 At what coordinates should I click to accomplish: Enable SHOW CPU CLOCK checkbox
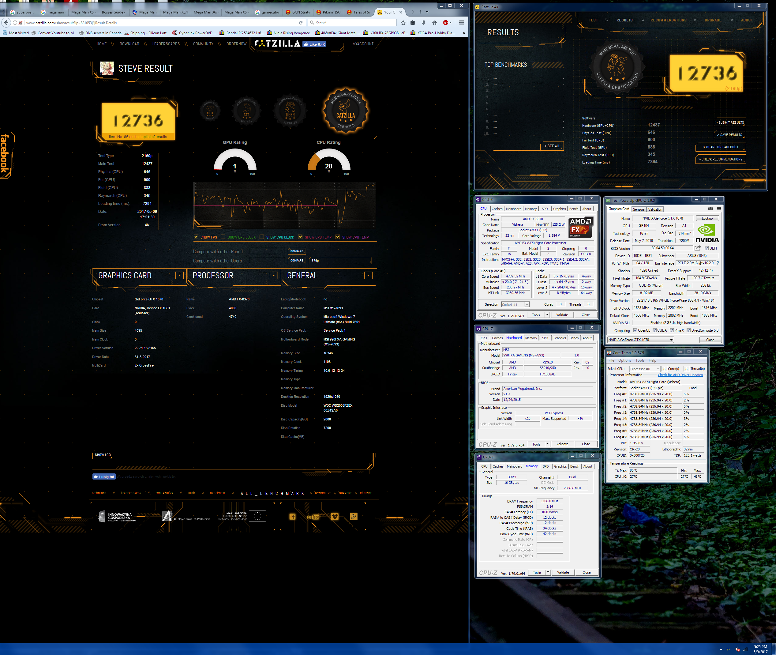pyautogui.click(x=262, y=237)
